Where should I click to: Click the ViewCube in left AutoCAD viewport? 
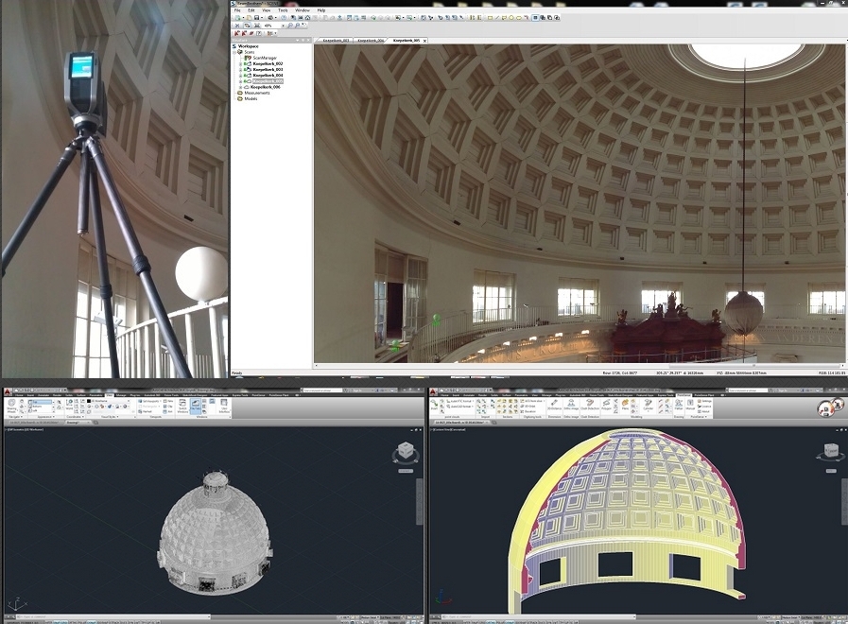[404, 452]
